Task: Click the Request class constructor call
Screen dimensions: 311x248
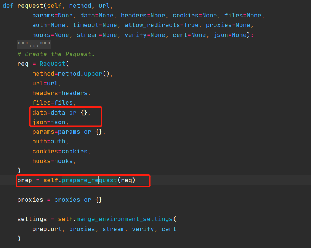Action: click(x=52, y=64)
